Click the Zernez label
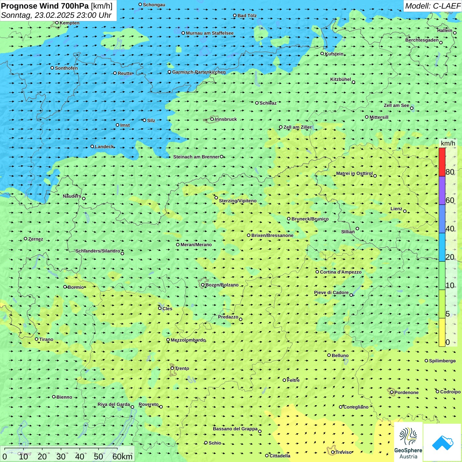Image resolution: width=462 pixels, height=462 pixels. tap(36, 239)
